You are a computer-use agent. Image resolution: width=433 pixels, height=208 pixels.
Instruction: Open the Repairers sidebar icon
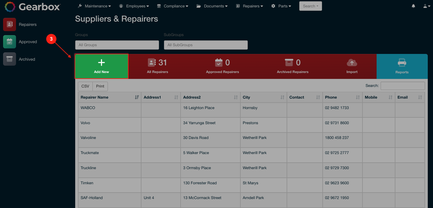point(10,24)
